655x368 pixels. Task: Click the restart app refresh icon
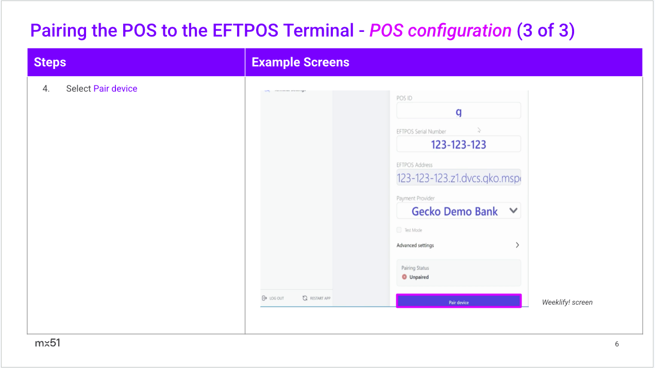point(305,298)
